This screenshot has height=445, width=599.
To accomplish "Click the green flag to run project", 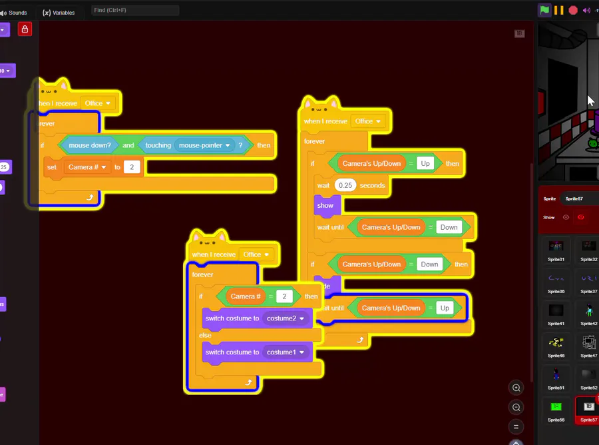I will tap(544, 10).
